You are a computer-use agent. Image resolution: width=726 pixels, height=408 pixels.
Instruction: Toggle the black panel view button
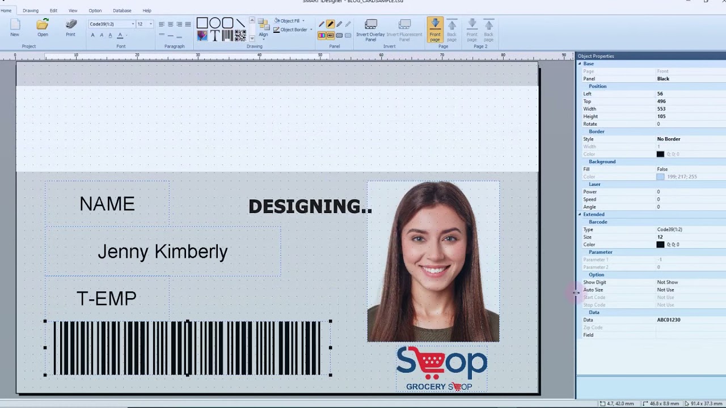[x=330, y=35]
